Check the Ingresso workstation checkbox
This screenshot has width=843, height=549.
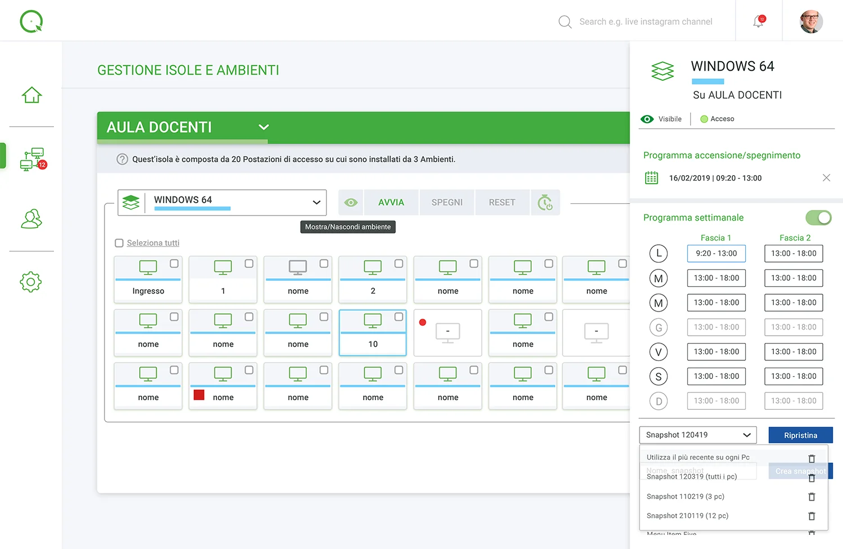pos(174,263)
